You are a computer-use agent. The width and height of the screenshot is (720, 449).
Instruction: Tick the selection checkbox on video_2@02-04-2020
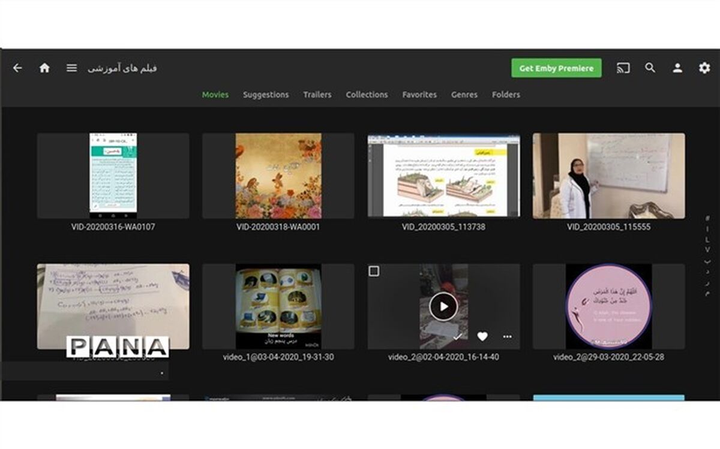click(x=374, y=272)
